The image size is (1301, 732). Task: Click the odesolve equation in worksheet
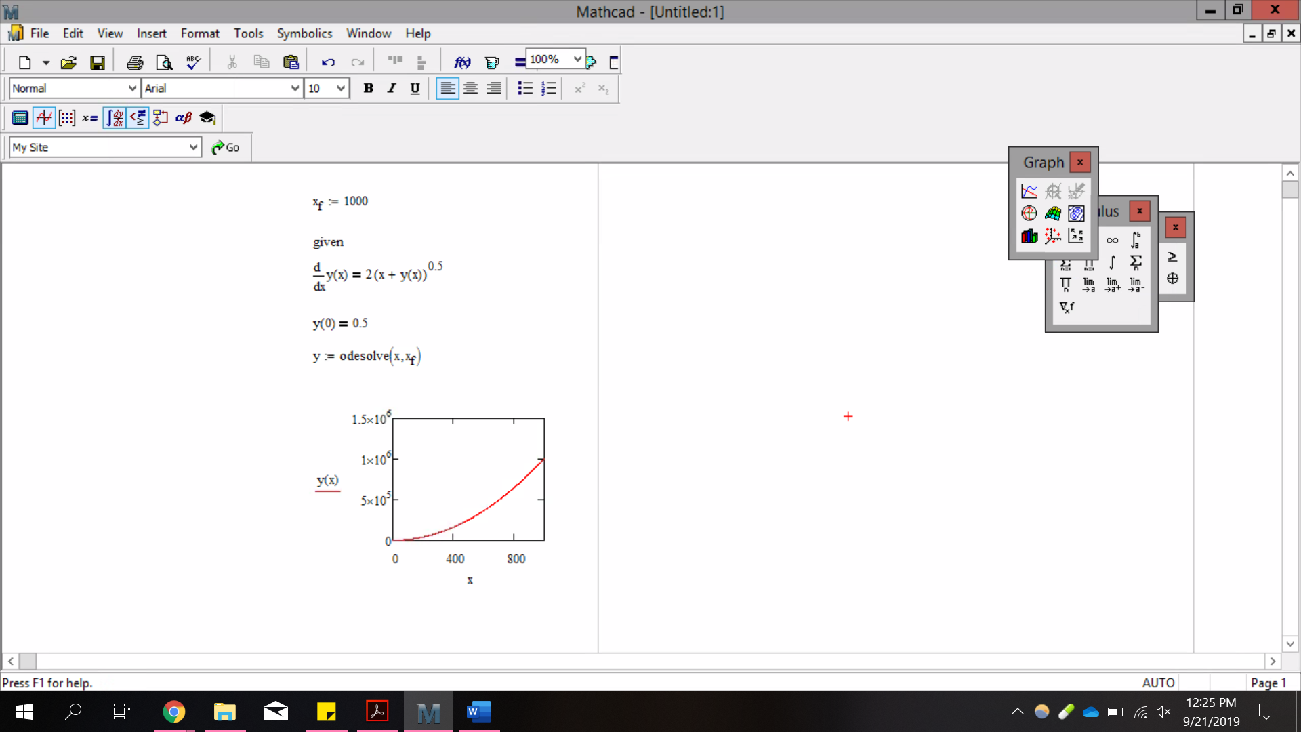click(366, 357)
